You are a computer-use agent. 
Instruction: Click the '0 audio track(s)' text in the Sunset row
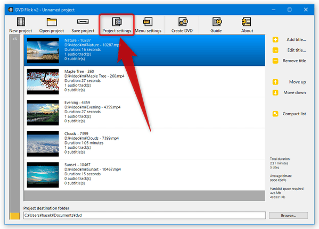pyautogui.click(x=78, y=179)
